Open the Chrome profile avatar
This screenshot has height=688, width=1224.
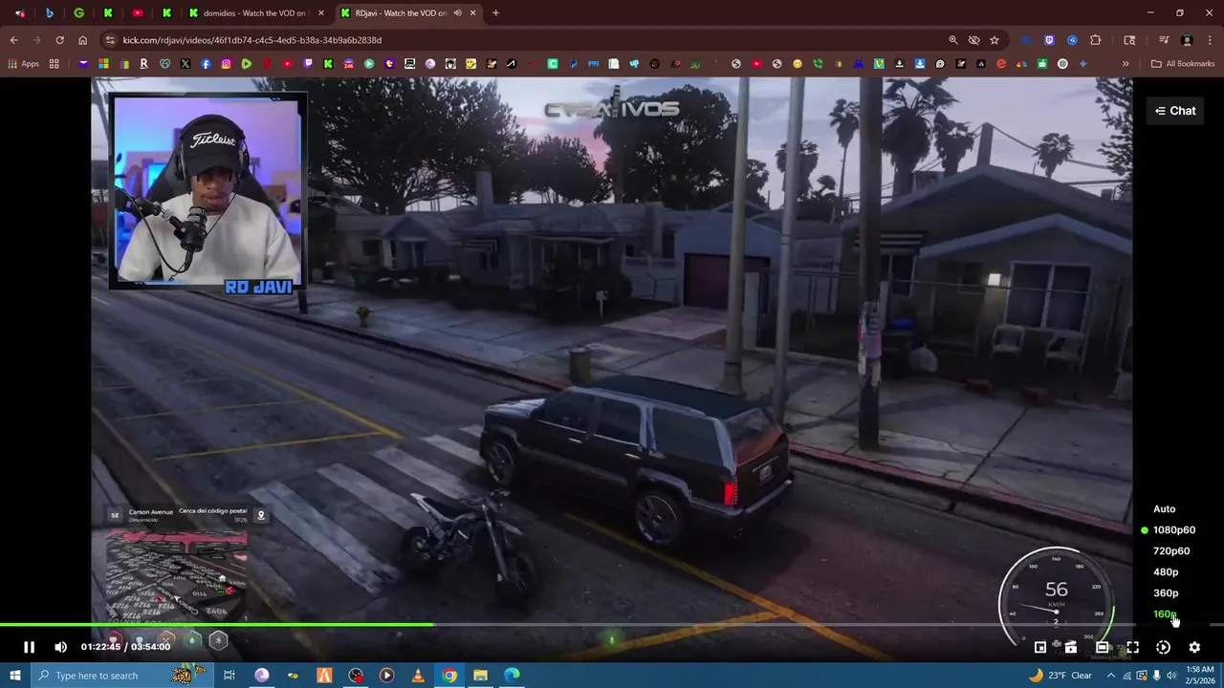(1187, 40)
